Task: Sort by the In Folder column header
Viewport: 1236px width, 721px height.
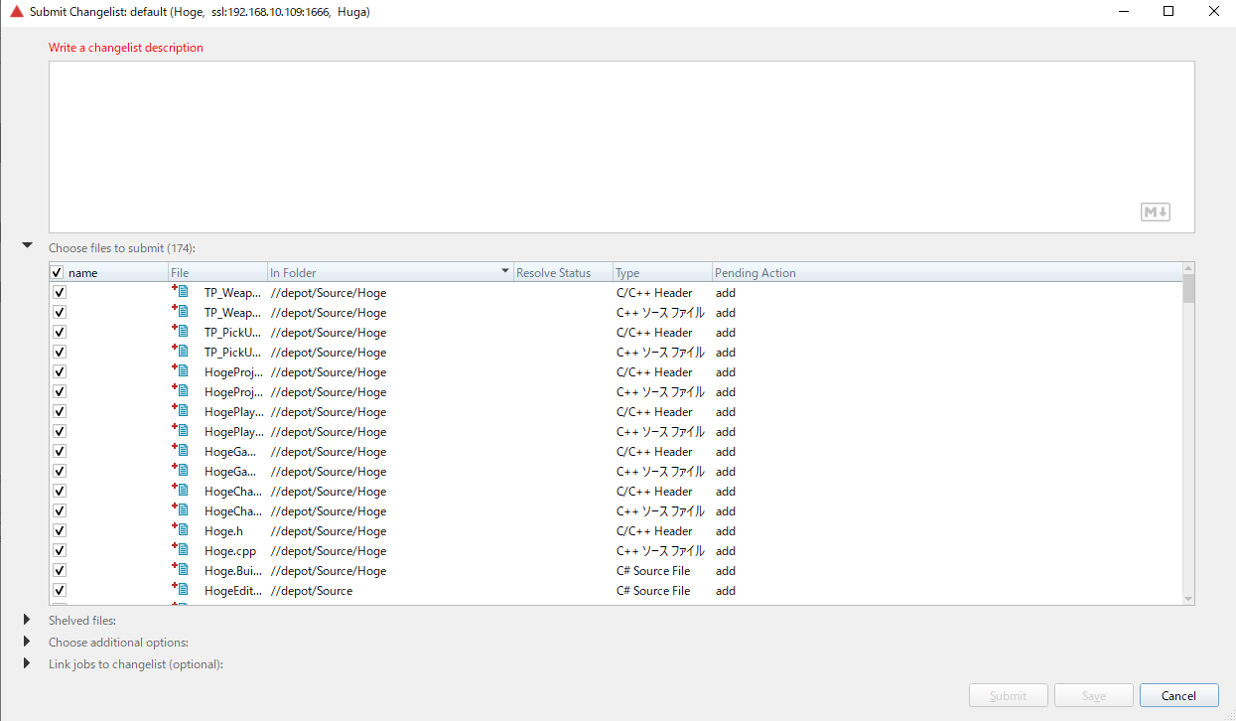Action: pos(390,273)
